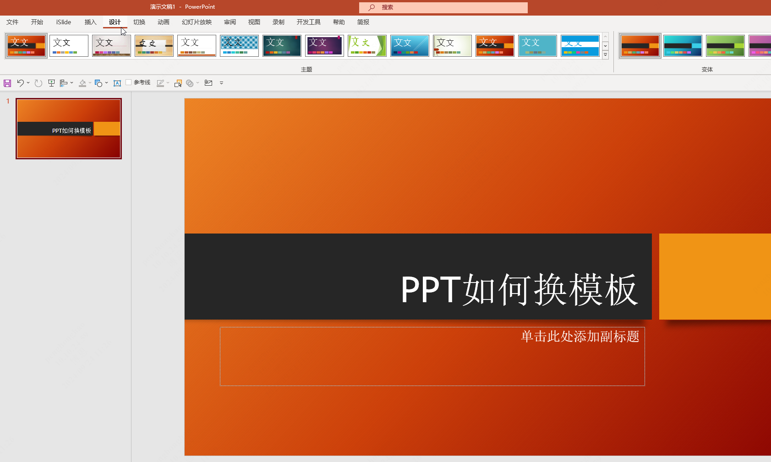This screenshot has width=771, height=462.
Task: Open the Undo history dropdown arrow
Action: click(28, 83)
